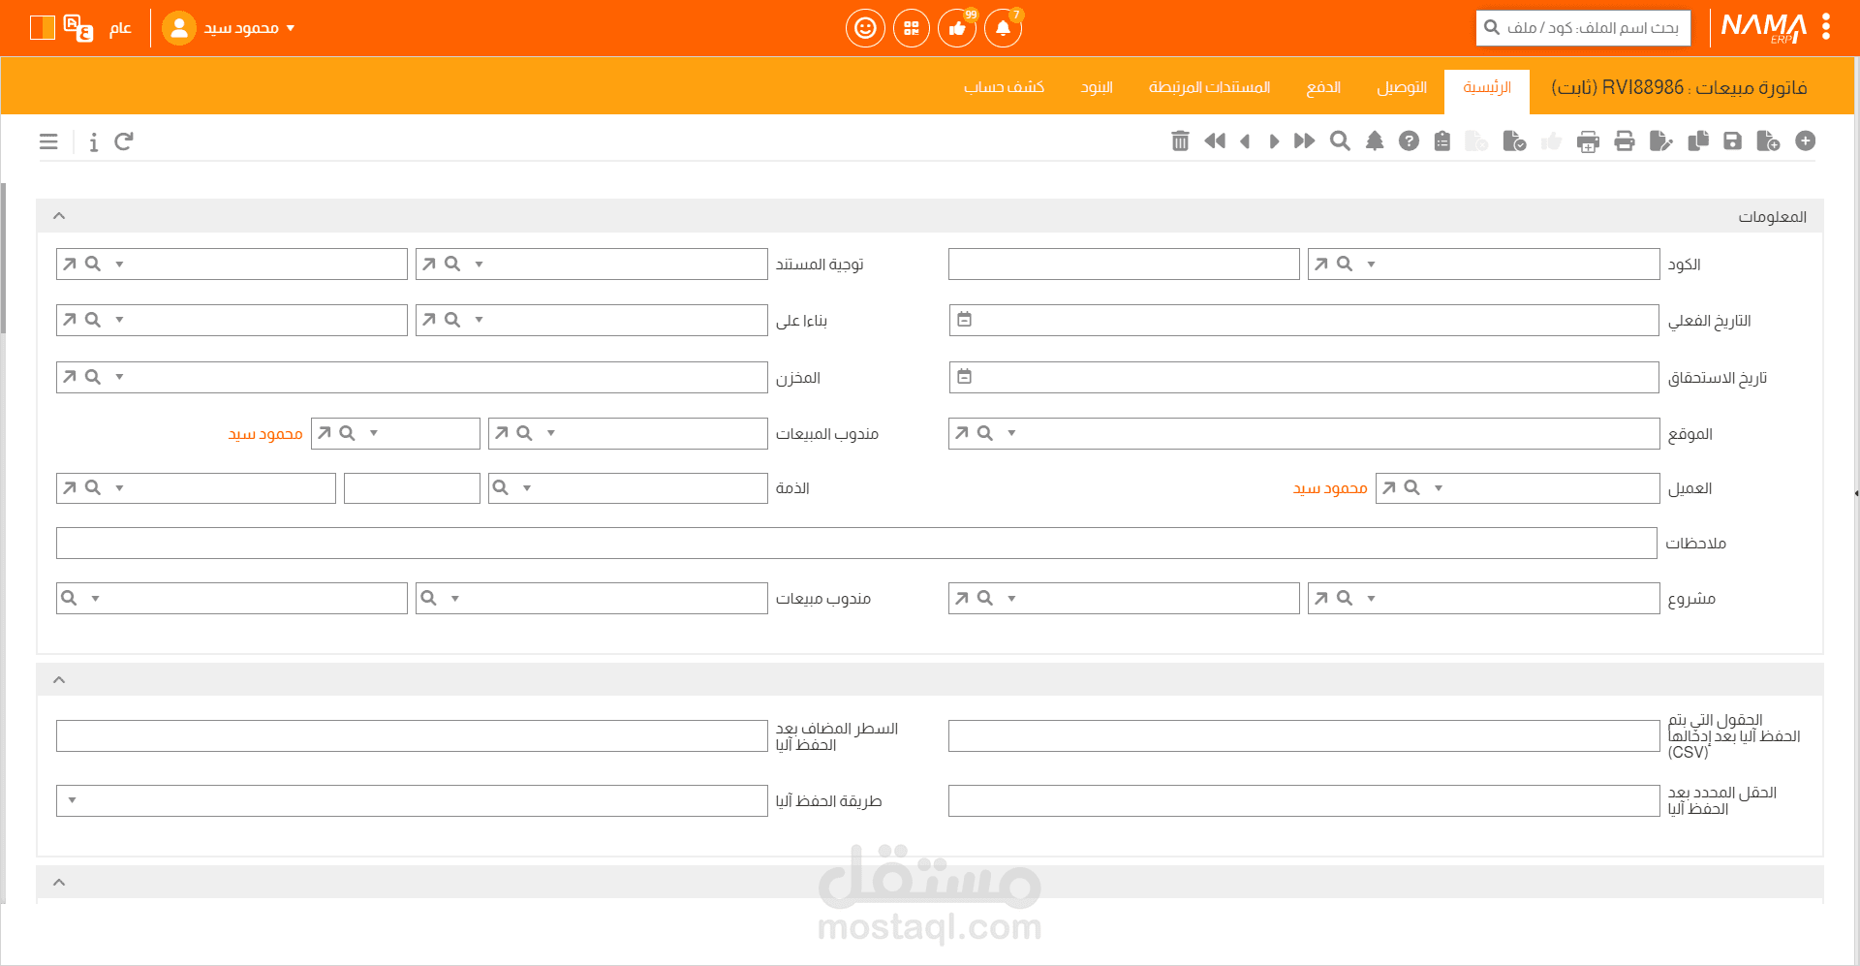
Task: Open the smiley face icon in header
Action: click(x=865, y=28)
